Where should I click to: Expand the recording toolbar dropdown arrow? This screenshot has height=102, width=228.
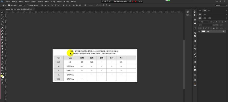(103, 1)
